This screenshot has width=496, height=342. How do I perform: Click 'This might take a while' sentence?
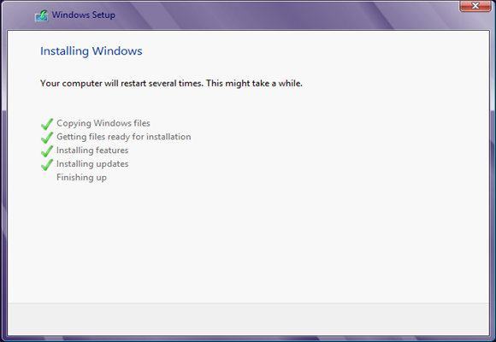(254, 83)
